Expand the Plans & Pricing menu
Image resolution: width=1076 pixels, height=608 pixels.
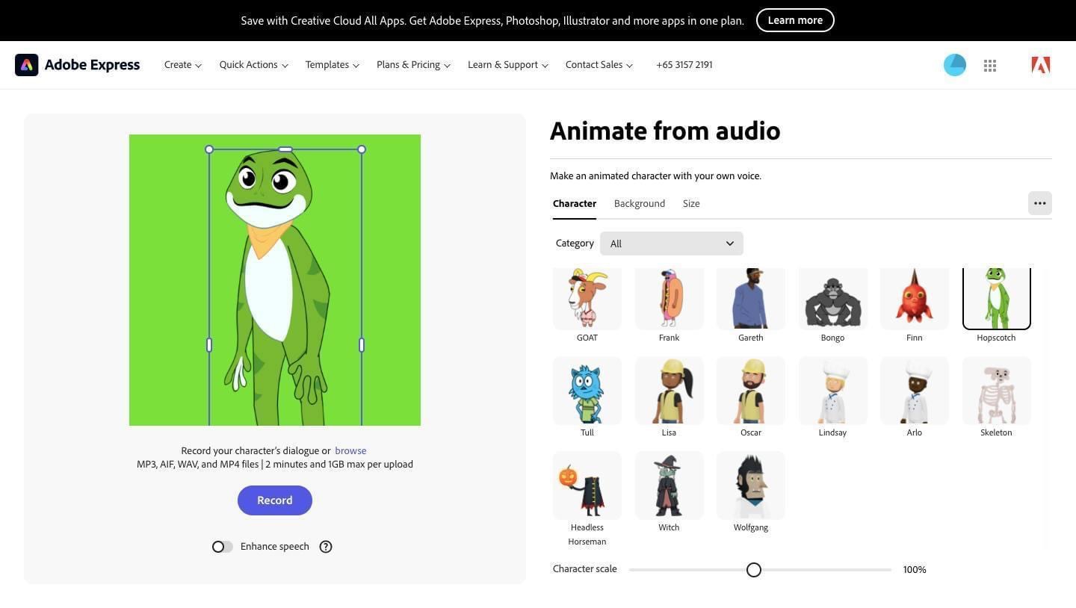413,65
